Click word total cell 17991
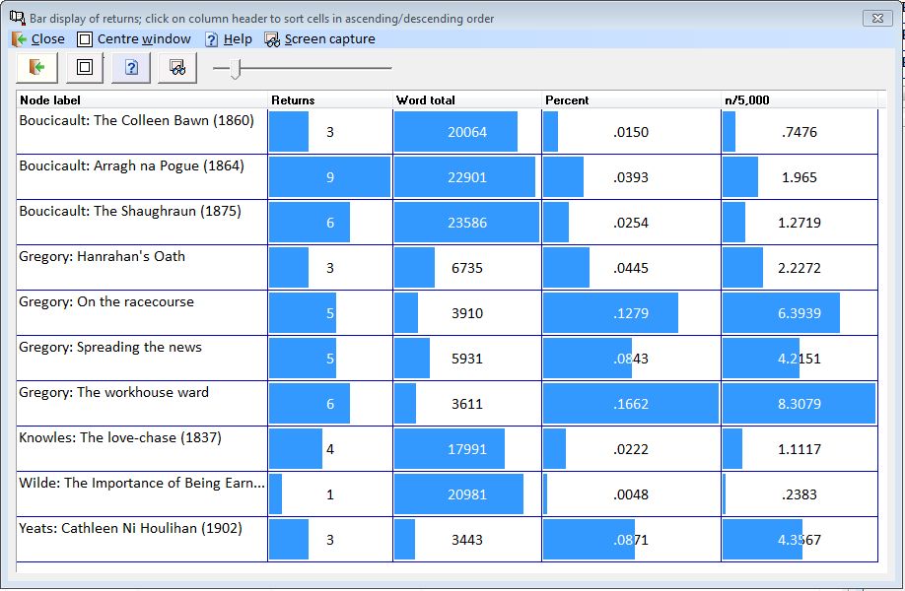The height and width of the screenshot is (591, 905). point(467,448)
